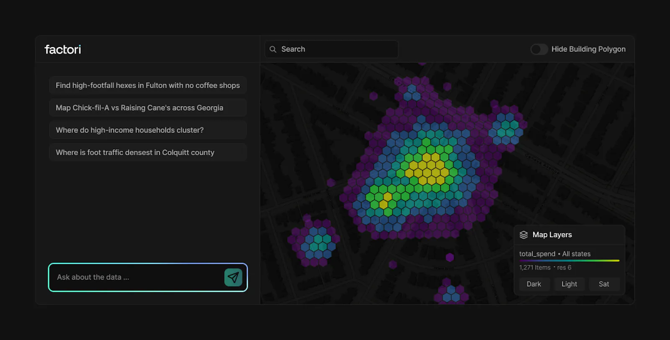Click the 'Hide Building Polygon' label

[x=588, y=49]
